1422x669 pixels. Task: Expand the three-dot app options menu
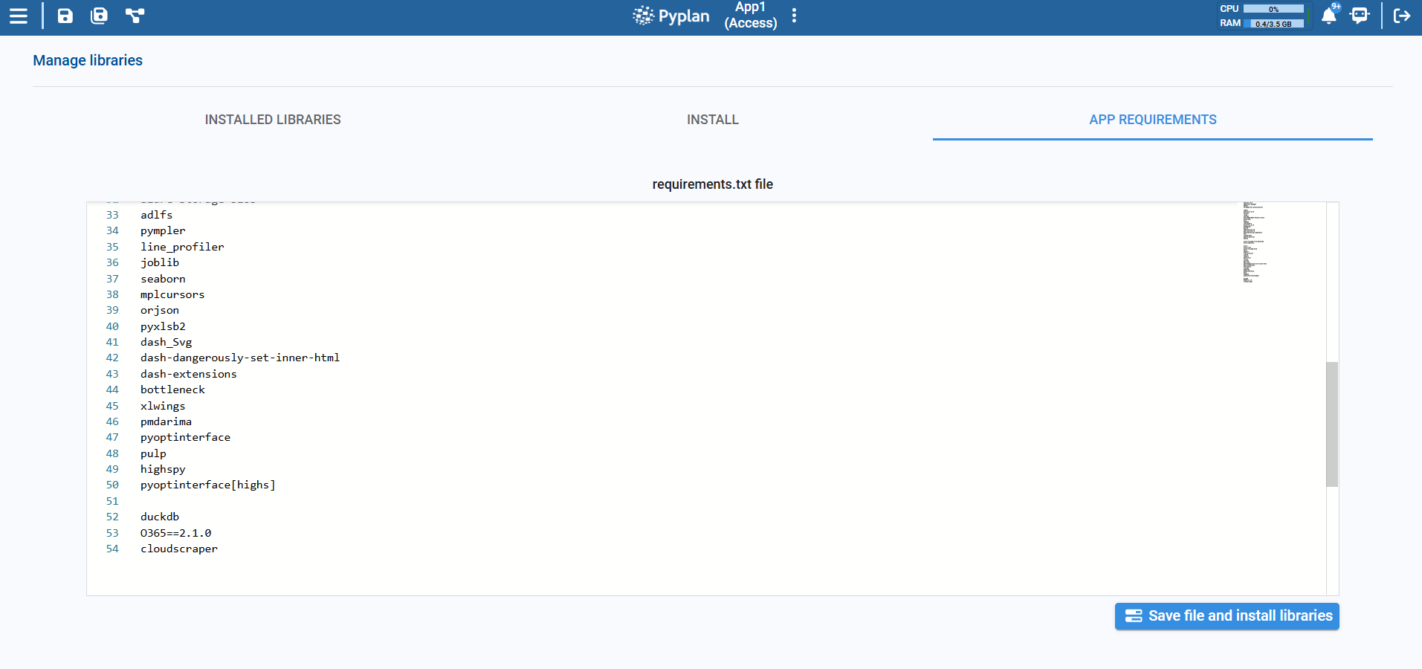tap(794, 16)
